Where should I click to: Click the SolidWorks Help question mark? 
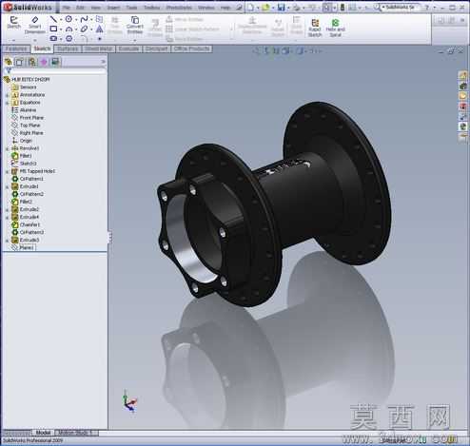(427, 7)
